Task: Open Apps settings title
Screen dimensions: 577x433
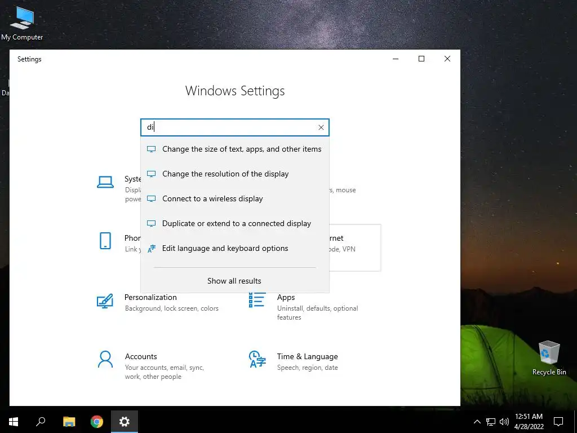Action: [286, 297]
